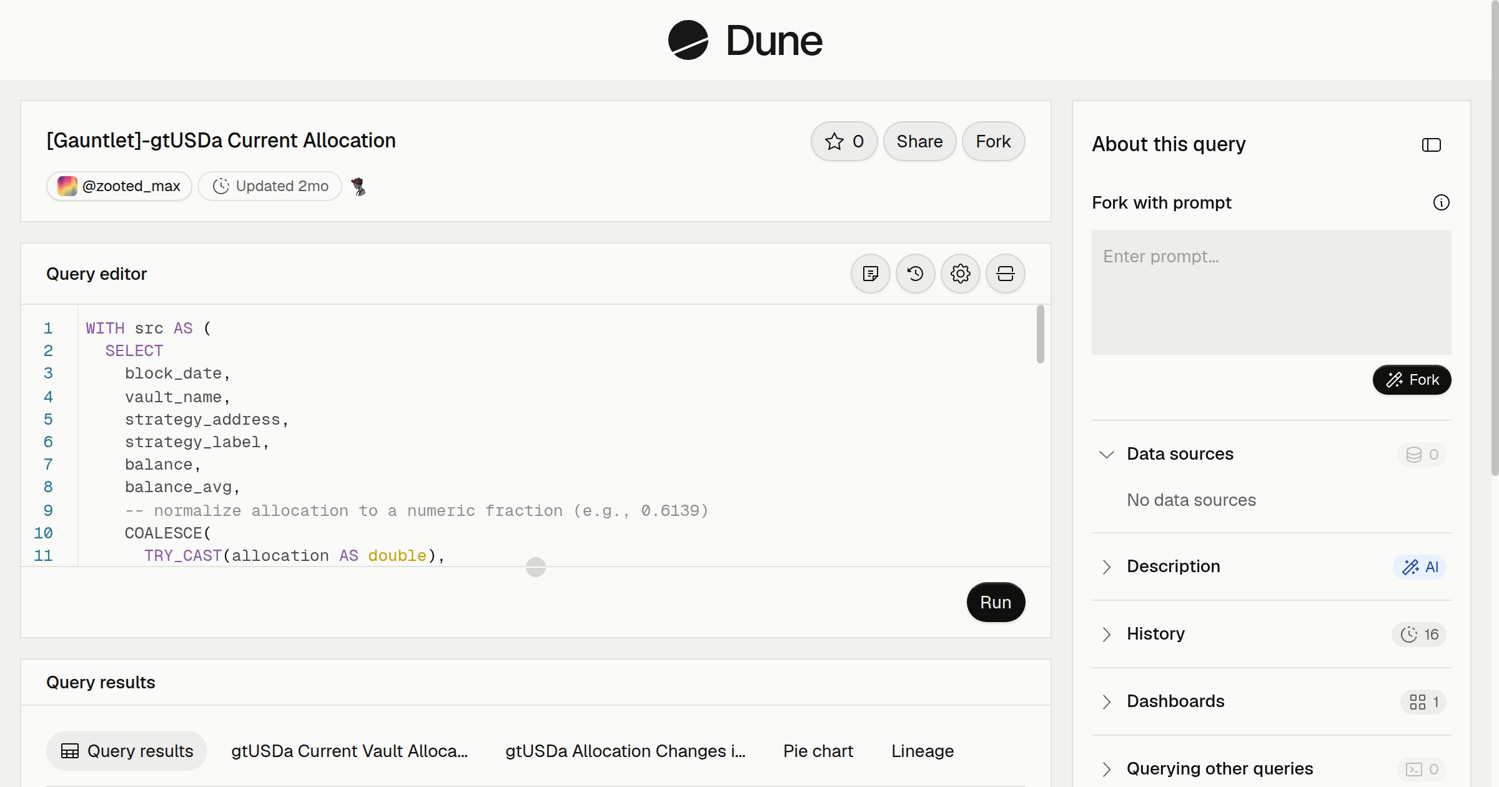
Task: Focus the Enter prompt text area
Action: (1271, 292)
